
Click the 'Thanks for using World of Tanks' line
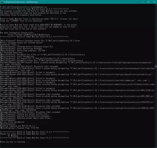click(x=23, y=134)
